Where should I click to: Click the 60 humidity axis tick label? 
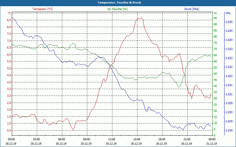215,61
